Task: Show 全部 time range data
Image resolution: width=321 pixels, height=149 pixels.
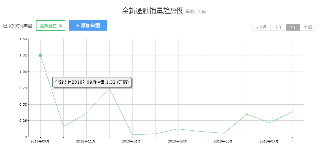Action: [308, 27]
